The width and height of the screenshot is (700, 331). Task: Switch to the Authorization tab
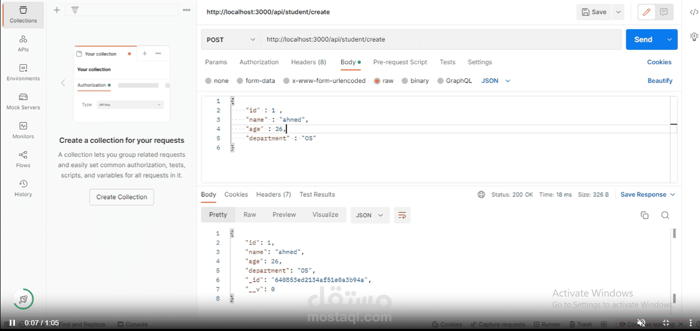[x=259, y=62]
